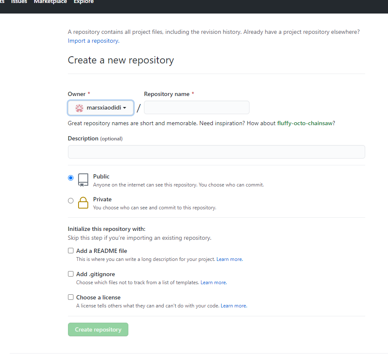Enable the Add a README file checkbox
Screen dimensions: 388x362
pos(71,251)
